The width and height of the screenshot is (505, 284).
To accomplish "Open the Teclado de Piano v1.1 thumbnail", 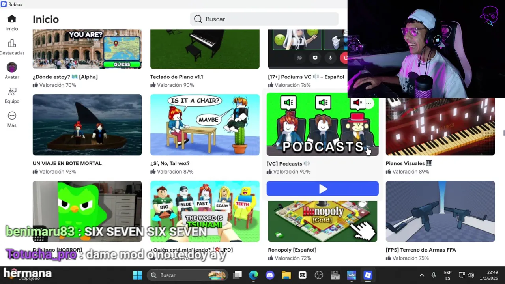I will click(x=205, y=49).
